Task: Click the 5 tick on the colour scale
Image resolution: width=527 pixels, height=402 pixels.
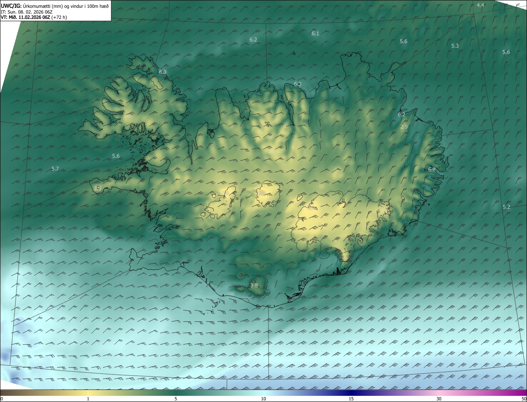Action: click(x=176, y=399)
